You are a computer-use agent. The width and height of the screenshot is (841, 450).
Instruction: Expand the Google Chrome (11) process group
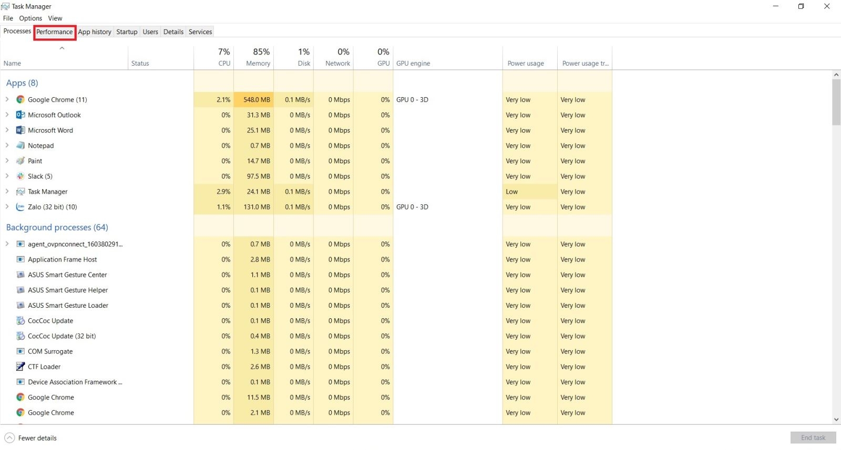[x=7, y=99]
